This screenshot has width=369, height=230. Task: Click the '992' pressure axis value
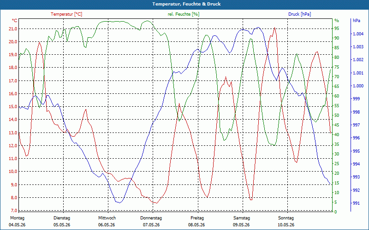[x=356, y=190]
